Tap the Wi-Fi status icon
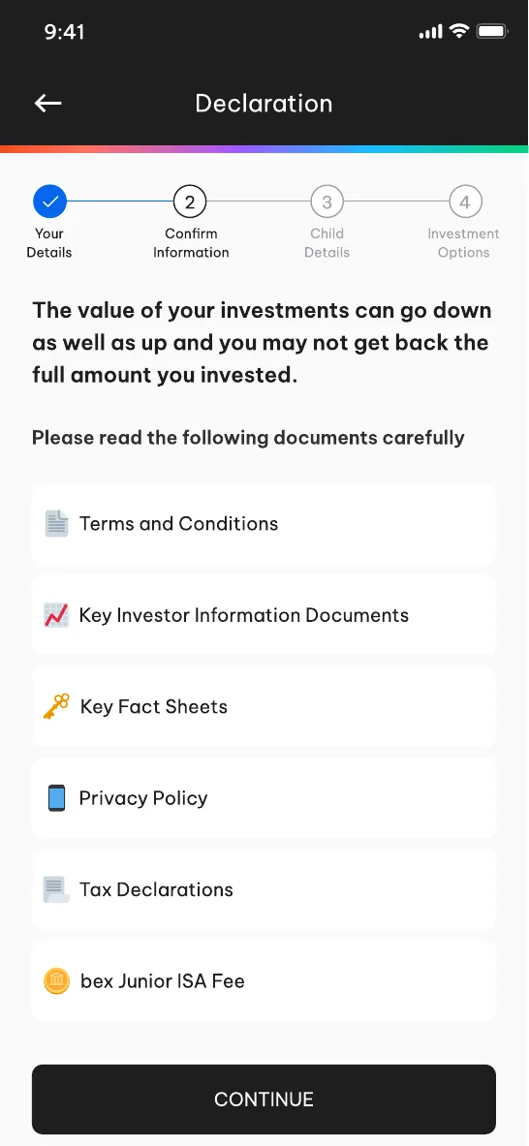The height and width of the screenshot is (1146, 529). click(x=459, y=31)
